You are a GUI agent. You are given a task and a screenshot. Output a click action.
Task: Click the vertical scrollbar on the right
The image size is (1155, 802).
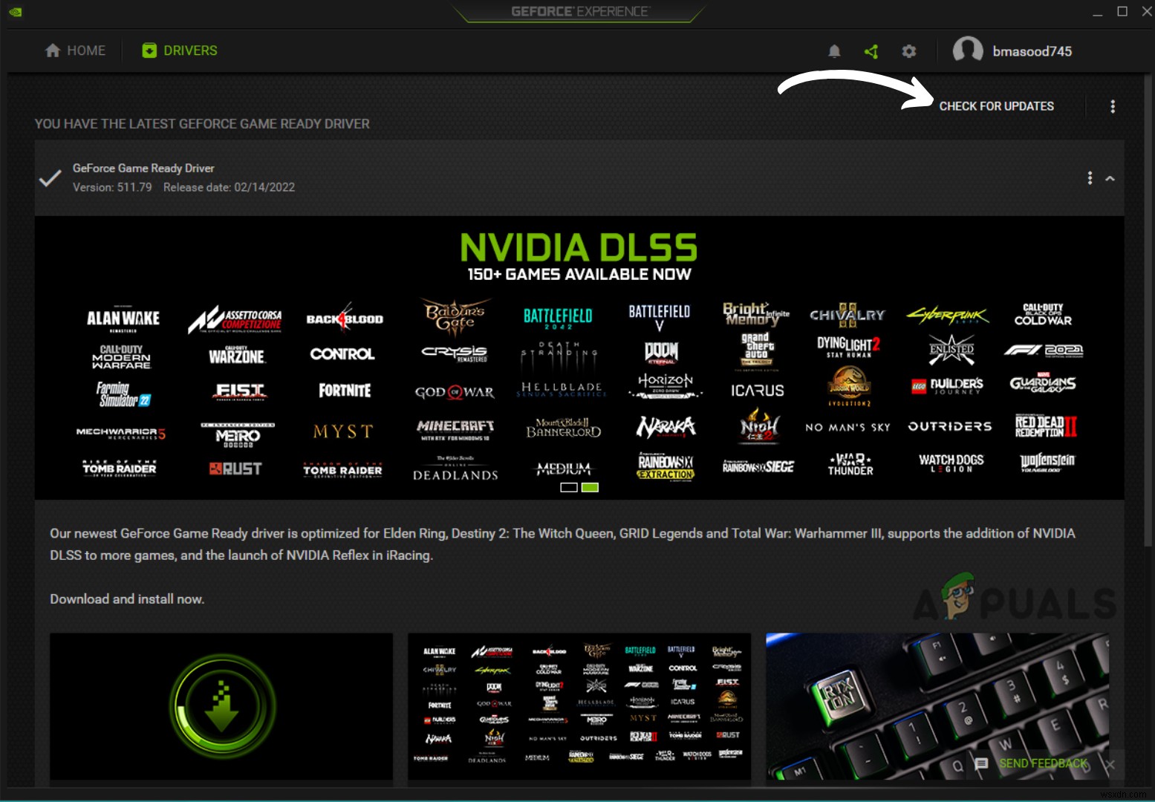1149,312
